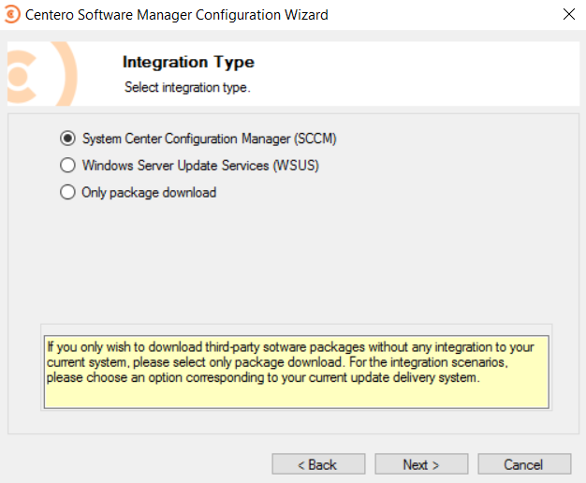Click the yellow information text box
Screen dimensions: 586x483
[297, 372]
